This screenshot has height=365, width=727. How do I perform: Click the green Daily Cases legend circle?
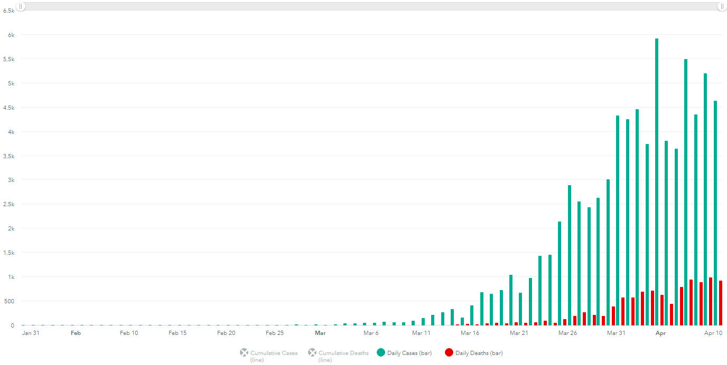tap(380, 353)
